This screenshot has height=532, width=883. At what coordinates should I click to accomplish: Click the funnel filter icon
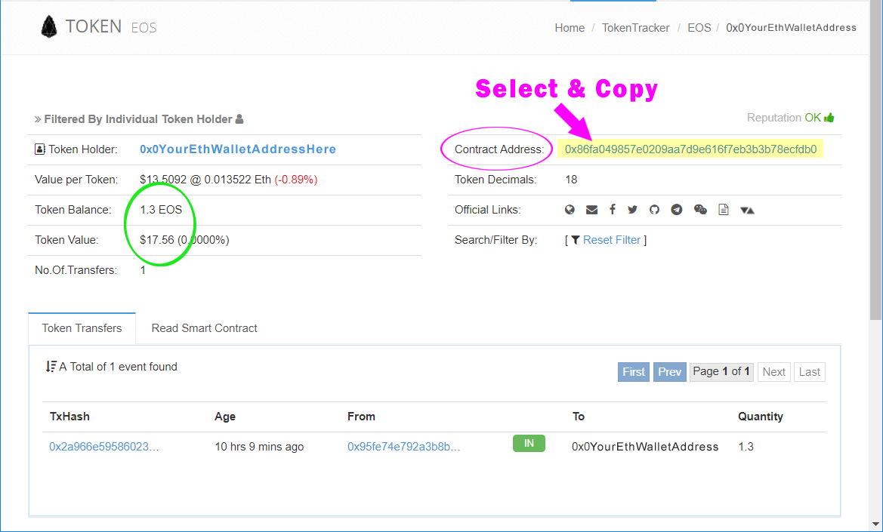click(x=575, y=240)
